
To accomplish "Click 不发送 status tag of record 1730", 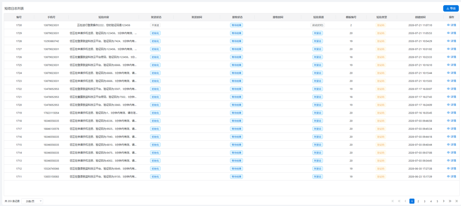I will coord(155,25).
